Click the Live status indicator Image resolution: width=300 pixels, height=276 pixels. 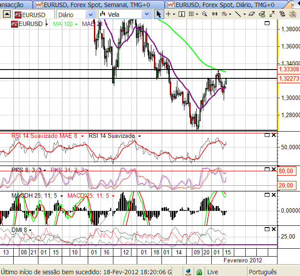(213, 272)
